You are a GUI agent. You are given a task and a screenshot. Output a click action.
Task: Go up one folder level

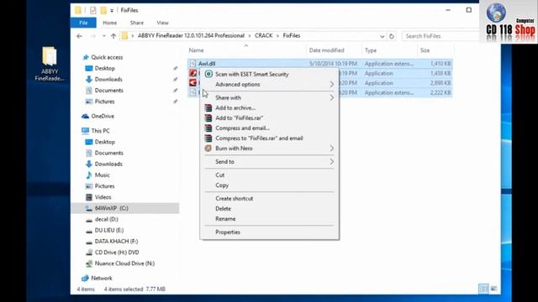[x=113, y=36]
